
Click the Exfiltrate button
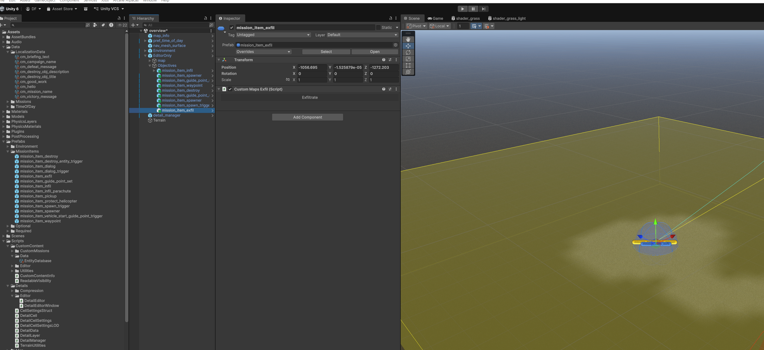click(x=310, y=97)
